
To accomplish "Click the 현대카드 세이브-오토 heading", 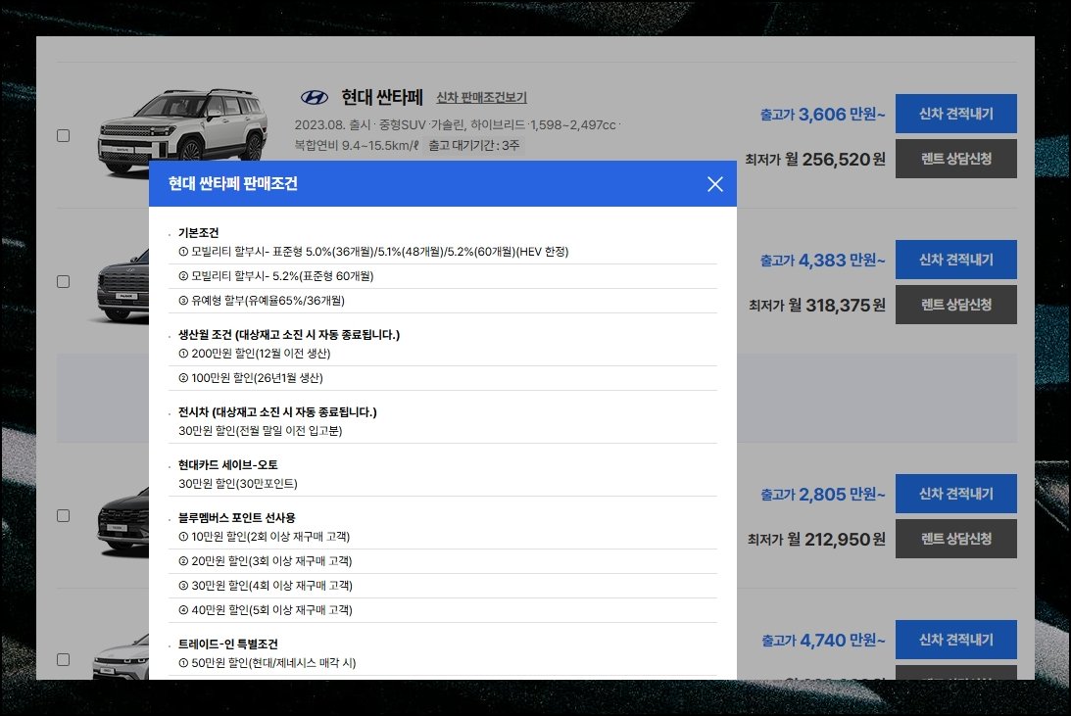I will 228,465.
